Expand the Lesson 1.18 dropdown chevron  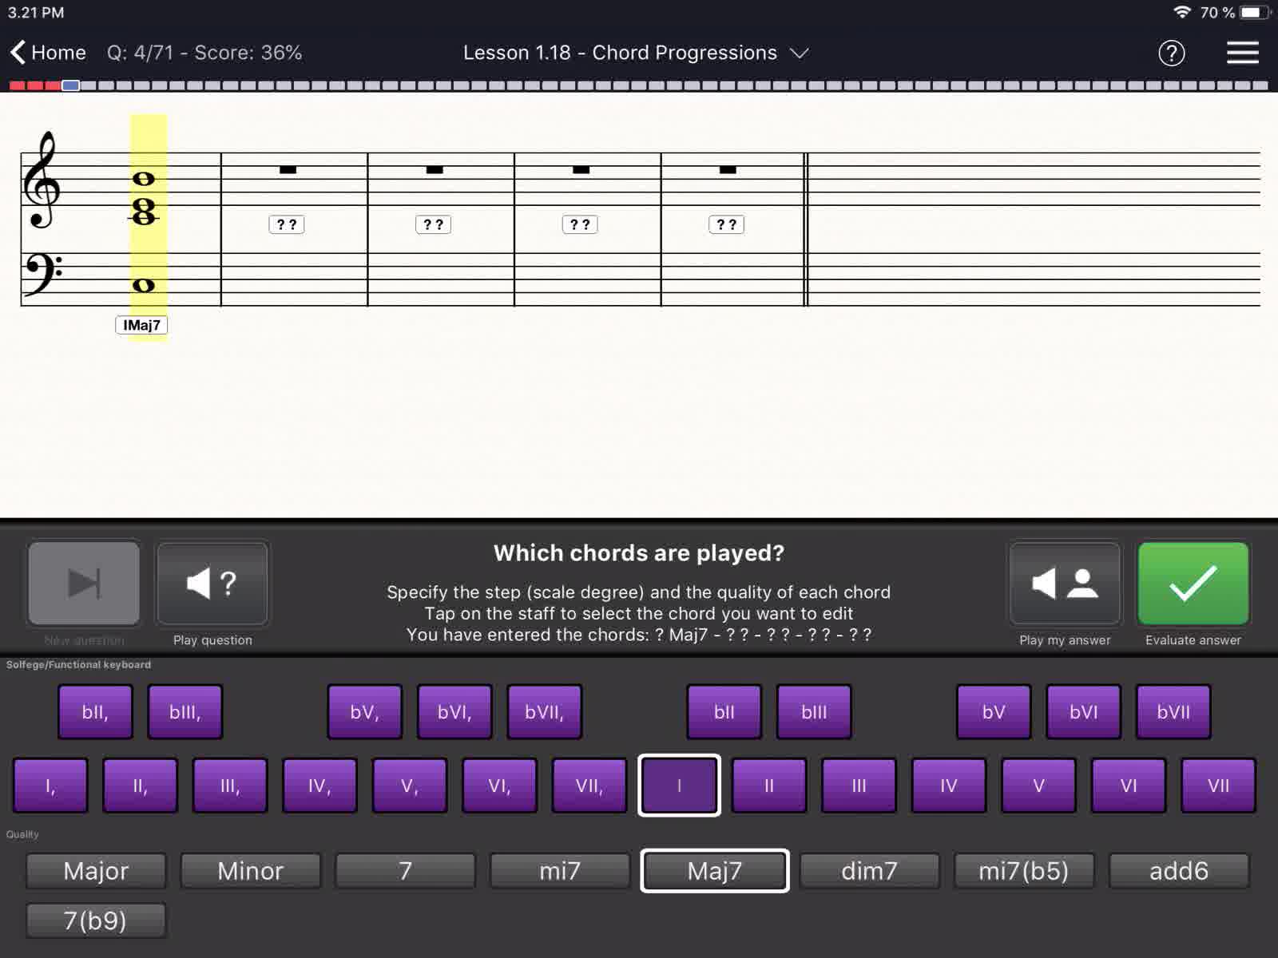(x=799, y=53)
